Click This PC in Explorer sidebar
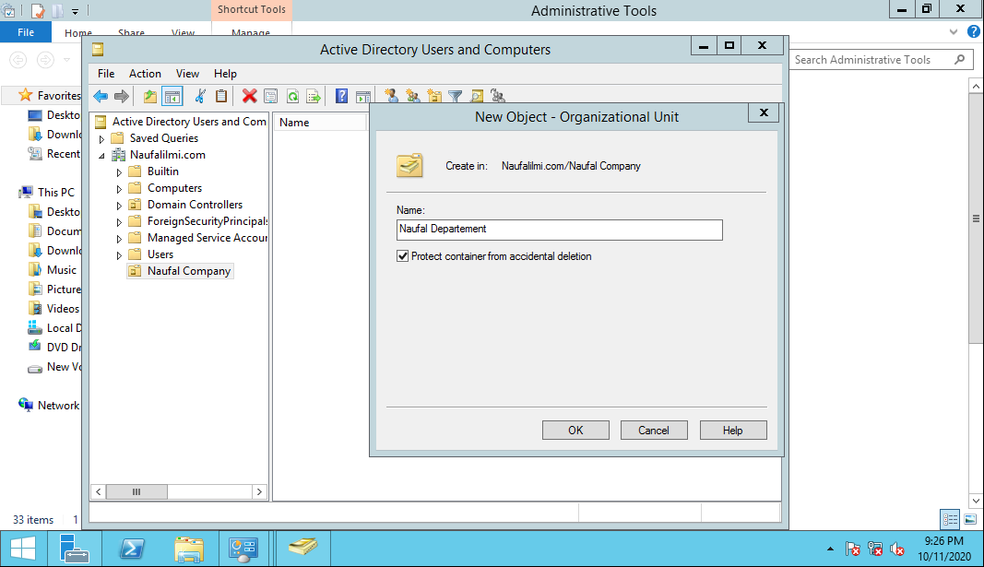Image resolution: width=984 pixels, height=567 pixels. (x=56, y=193)
